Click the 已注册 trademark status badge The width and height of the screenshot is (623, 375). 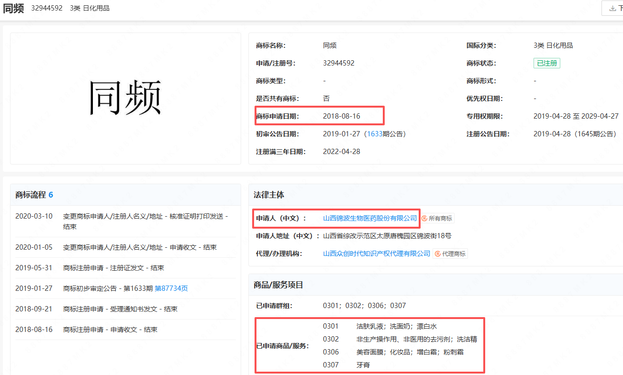546,63
